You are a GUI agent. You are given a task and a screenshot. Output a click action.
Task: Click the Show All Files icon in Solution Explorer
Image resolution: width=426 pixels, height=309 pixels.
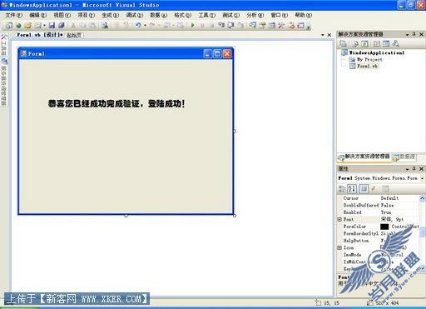click(355, 43)
